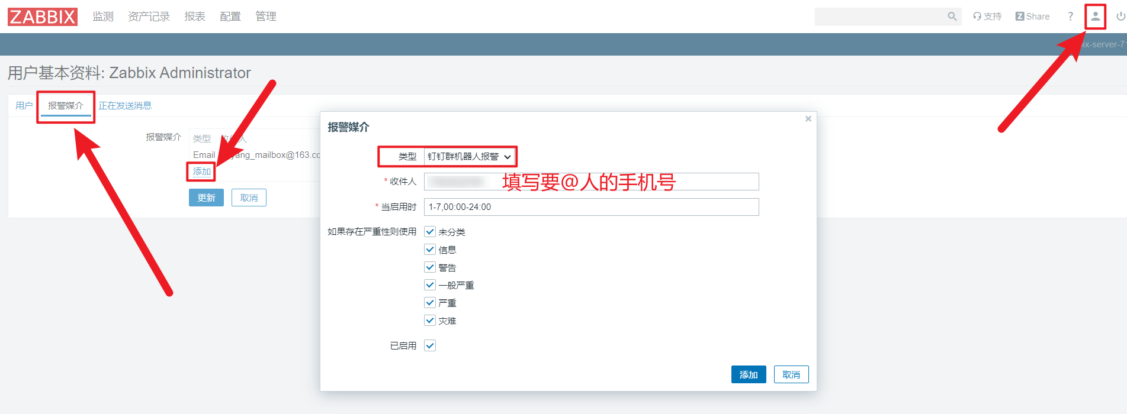Click the Email media row text

(204, 155)
